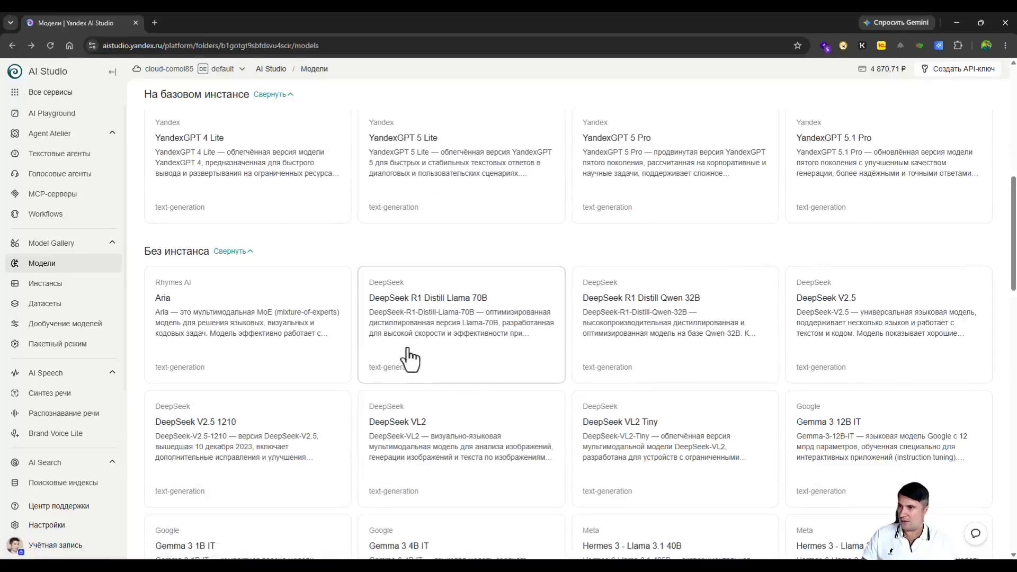Collapse the sidebar using the arrow icon
Viewport: 1017px width, 572px height.
point(112,72)
